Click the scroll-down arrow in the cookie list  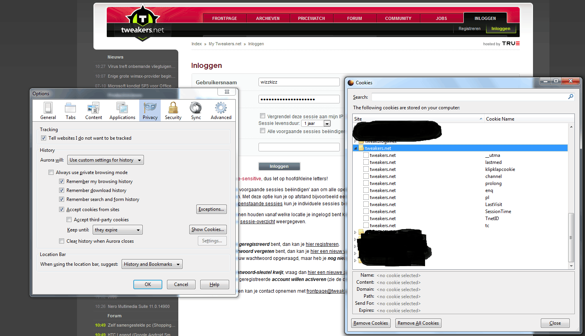point(571,266)
